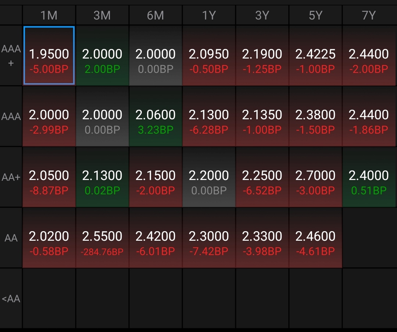Select the AAA+ 1Y cell showing 2.0950
The height and width of the screenshot is (332, 397).
pyautogui.click(x=209, y=56)
